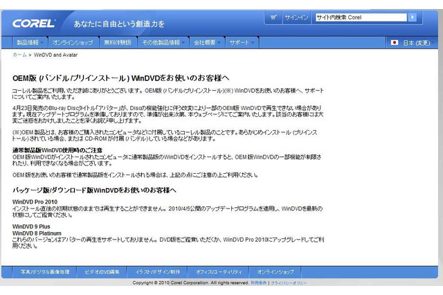Click the Corel logo
Screen dimensions: 443x295
click(x=34, y=24)
